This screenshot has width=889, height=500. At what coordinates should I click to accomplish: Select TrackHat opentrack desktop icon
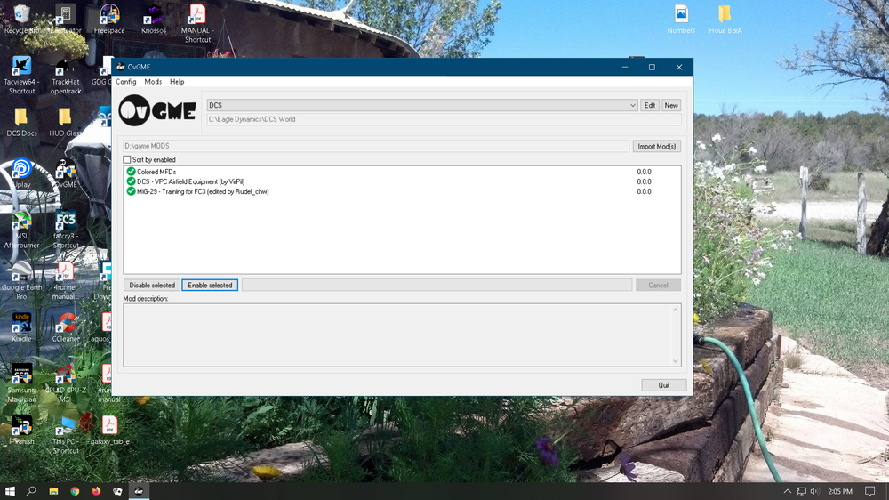coord(66,75)
